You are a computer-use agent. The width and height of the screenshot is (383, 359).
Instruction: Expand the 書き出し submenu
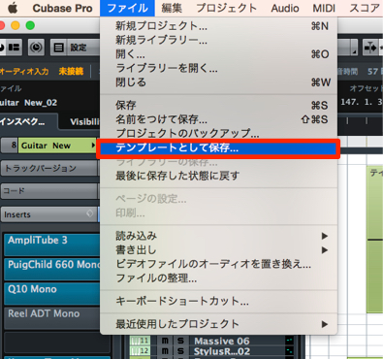[219, 249]
